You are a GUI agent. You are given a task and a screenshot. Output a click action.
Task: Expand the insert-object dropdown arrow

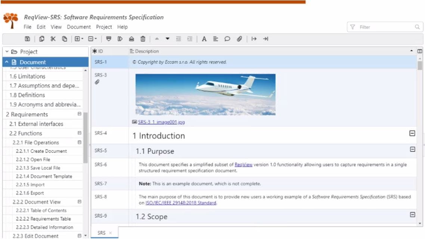pyautogui.click(x=81, y=38)
